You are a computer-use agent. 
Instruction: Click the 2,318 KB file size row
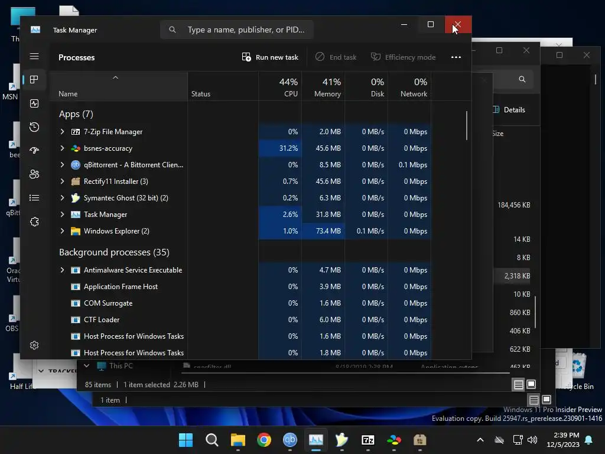(517, 276)
